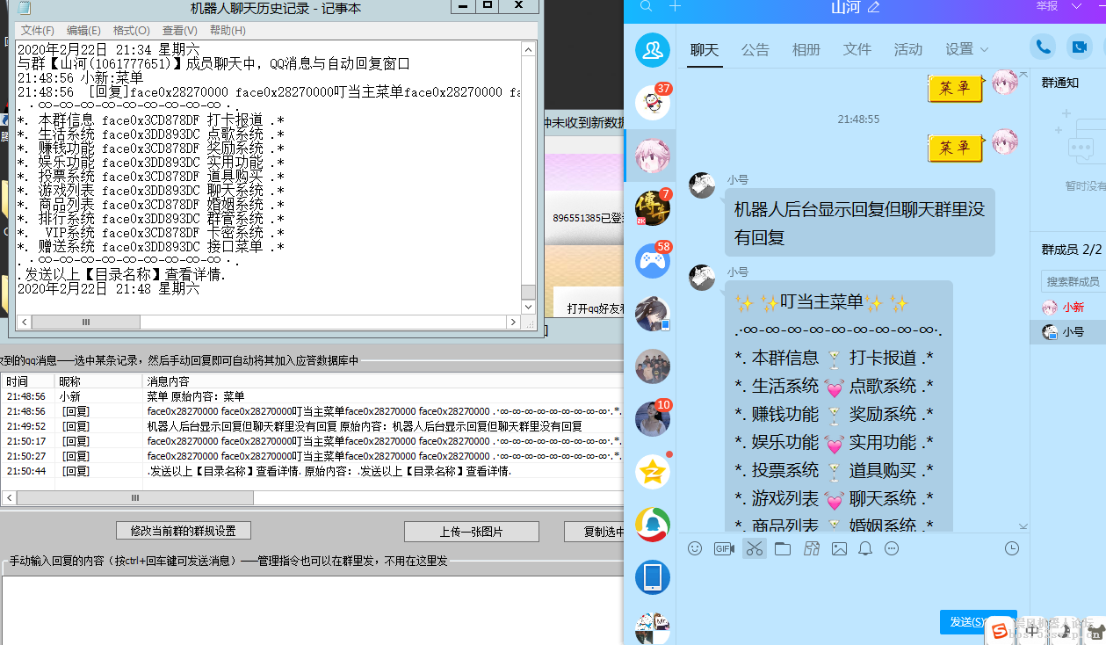
Task: Click the 搜索群成员 search field
Action: tap(1073, 281)
